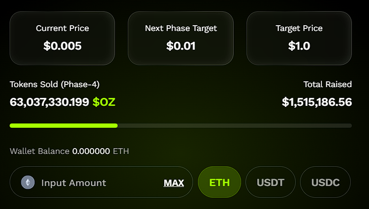Click the green filled progress bar

point(64,126)
